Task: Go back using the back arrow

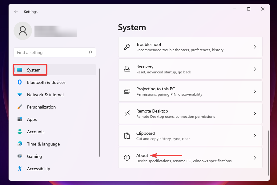Action: click(16, 12)
